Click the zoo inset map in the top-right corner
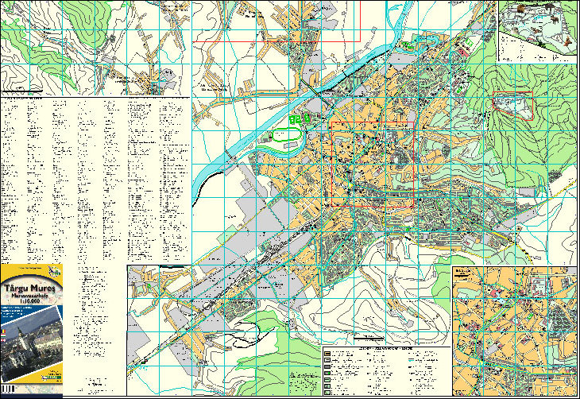This screenshot has height=399, width=580. pos(536,32)
